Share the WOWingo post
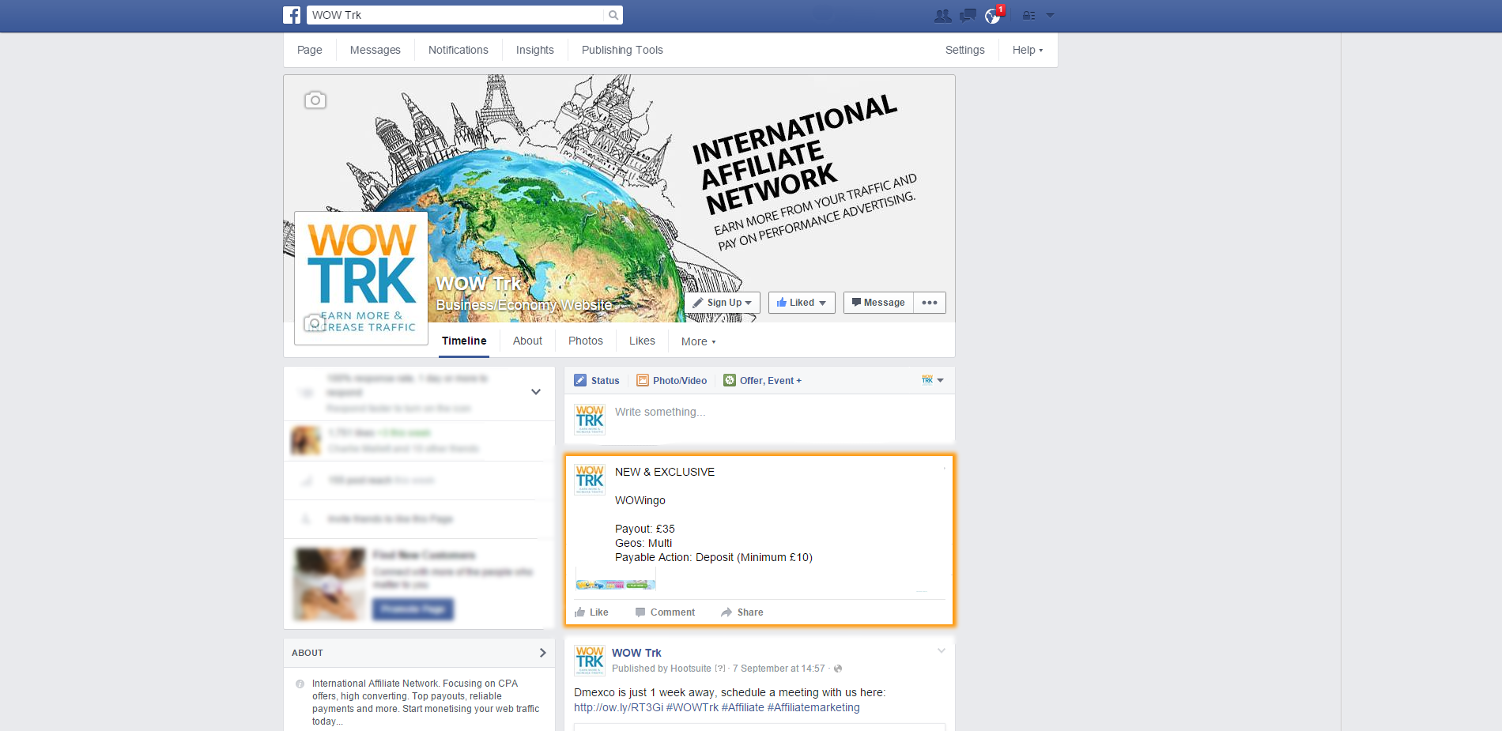Image resolution: width=1502 pixels, height=731 pixels. [742, 612]
